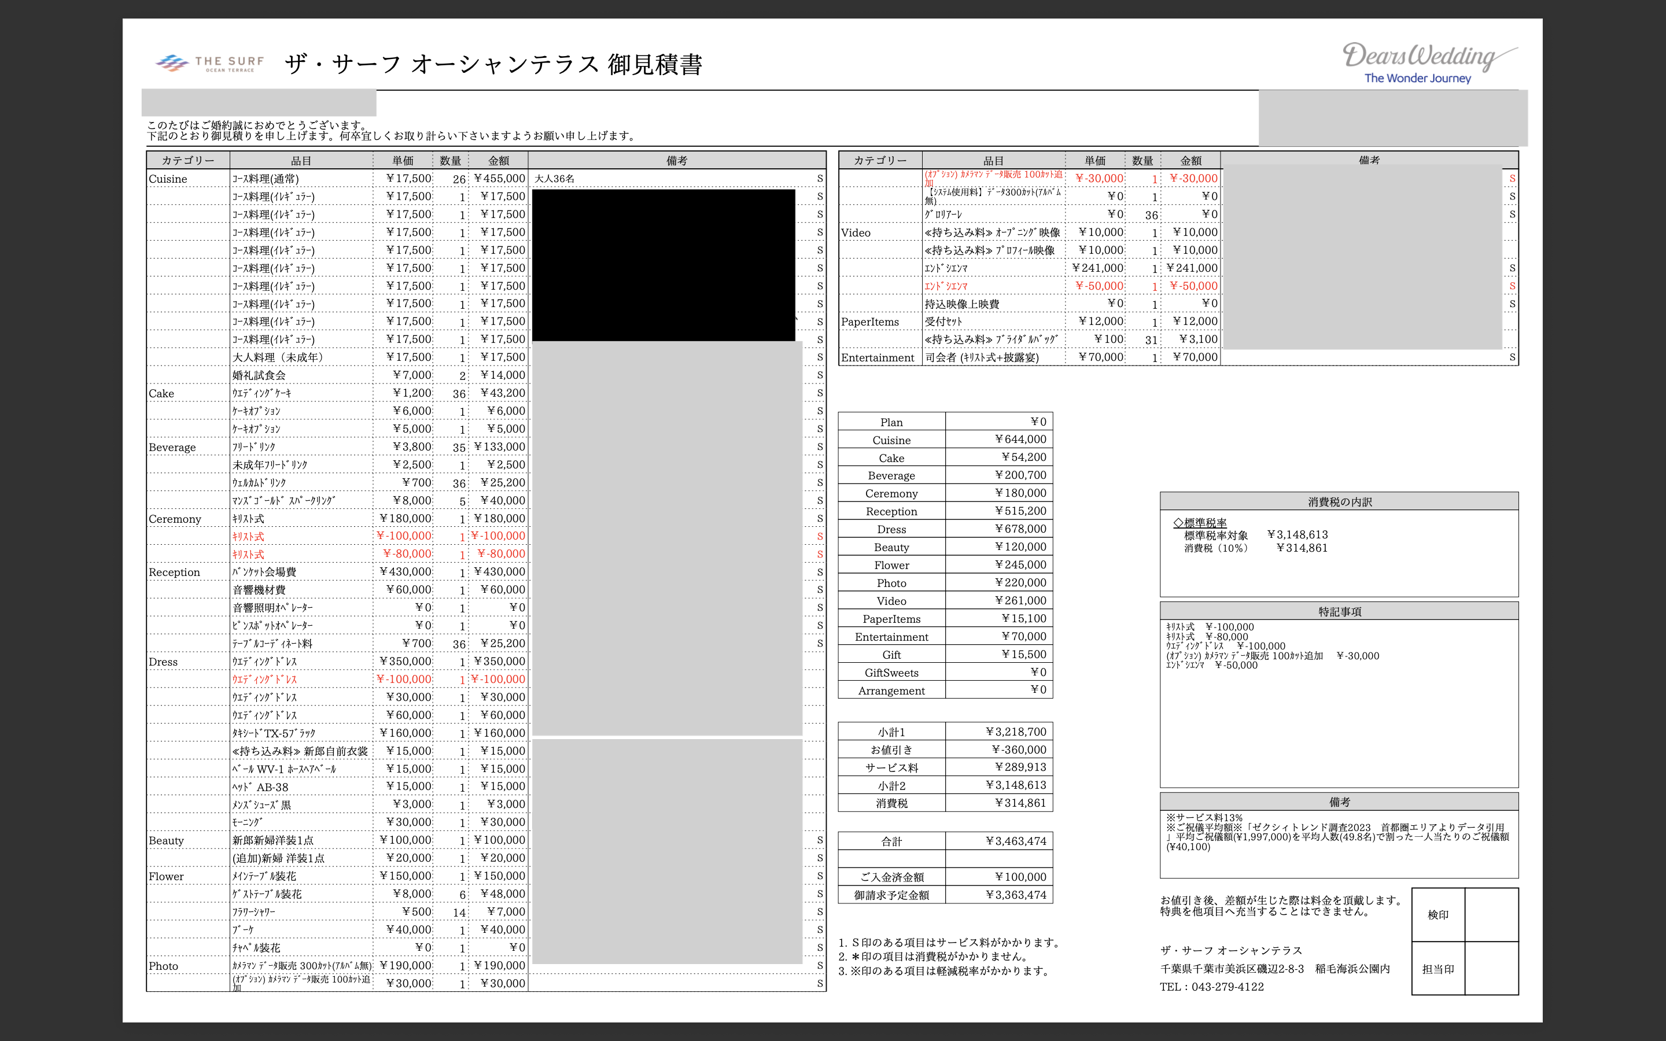Click the 品目 column header in the left table
The width and height of the screenshot is (1666, 1041).
pos(301,160)
